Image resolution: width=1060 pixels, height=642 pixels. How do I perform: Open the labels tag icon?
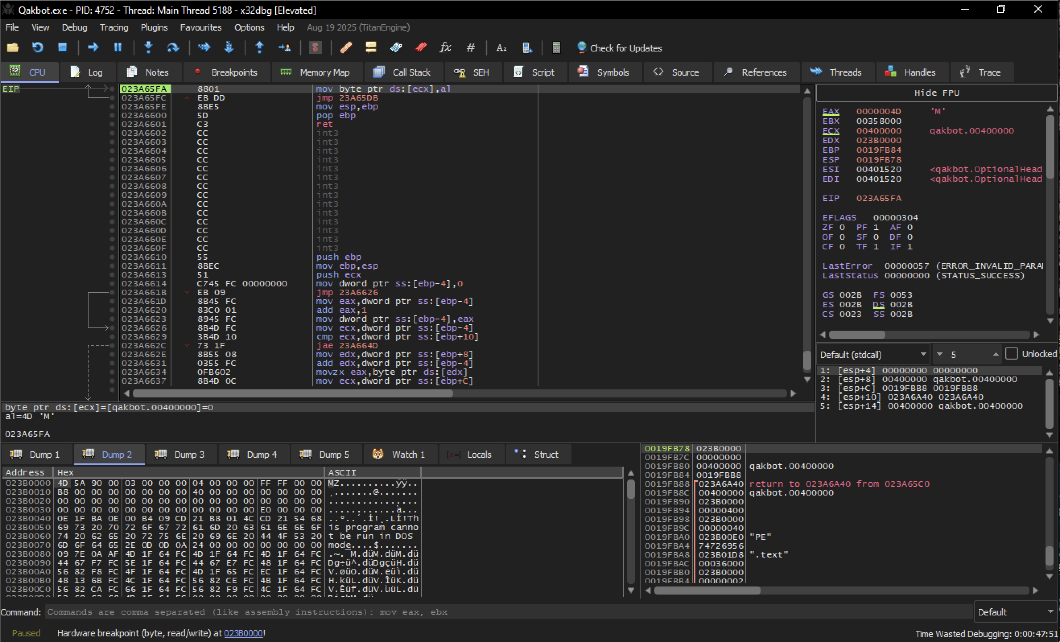click(x=396, y=47)
